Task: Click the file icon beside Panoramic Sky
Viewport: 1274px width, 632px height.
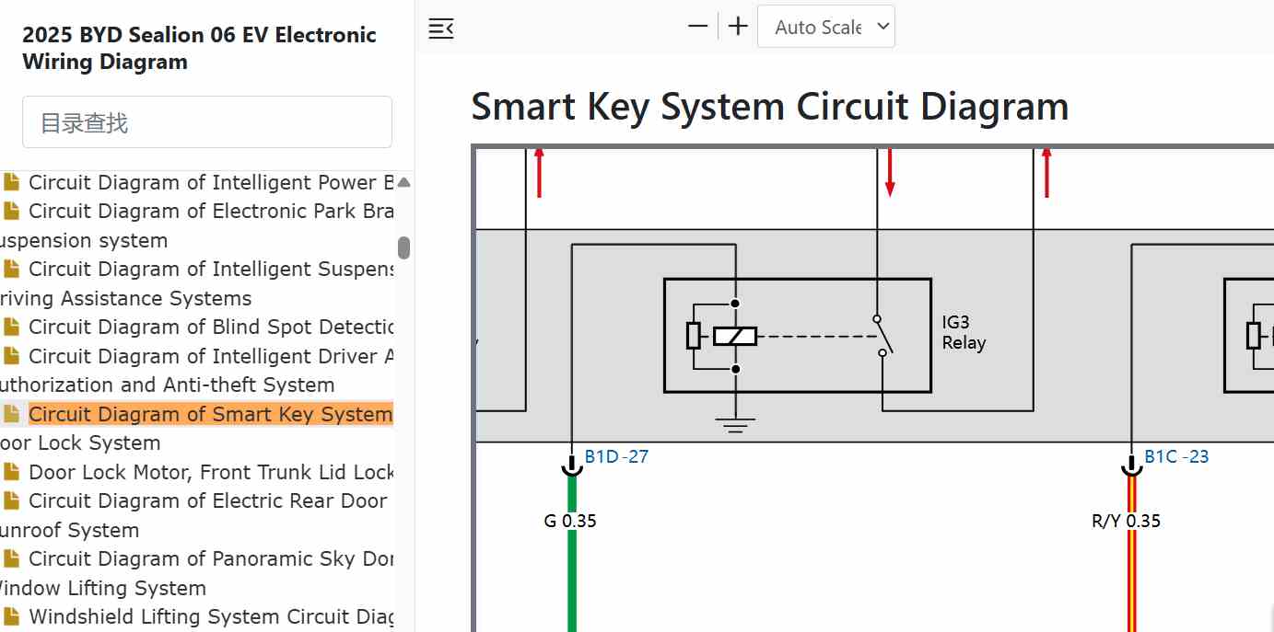Action: pos(11,558)
